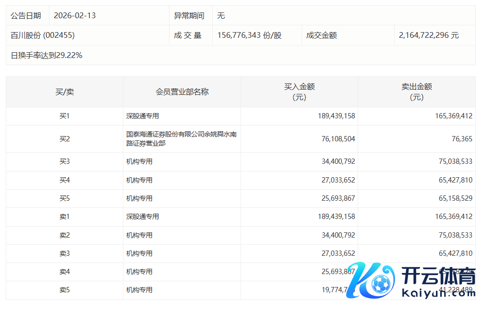Image resolution: width=483 pixels, height=309 pixels.
Task: Select the 公告日期 label cell
Action: click(26, 16)
